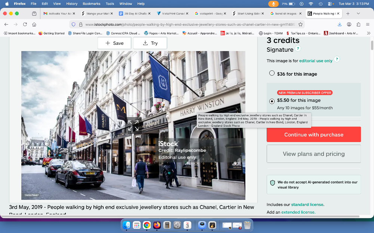Open the Bookmarks menu in menu bar
Screen dimensions: 374x233
[x=91, y=4]
